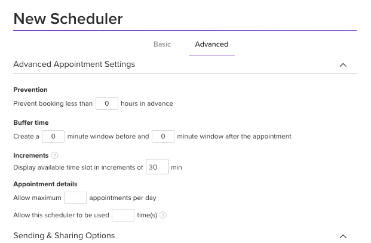Focus the buffer minutes before appointment field

click(53, 136)
